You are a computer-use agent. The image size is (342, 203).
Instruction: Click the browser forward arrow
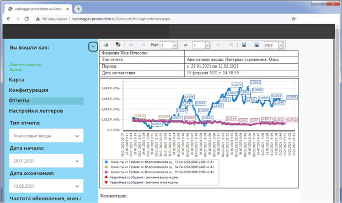click(x=18, y=19)
